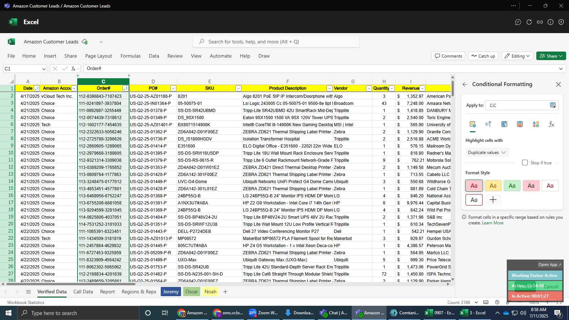Click Workbook Statistics in status bar
The image size is (569, 320).
pyautogui.click(x=26, y=303)
